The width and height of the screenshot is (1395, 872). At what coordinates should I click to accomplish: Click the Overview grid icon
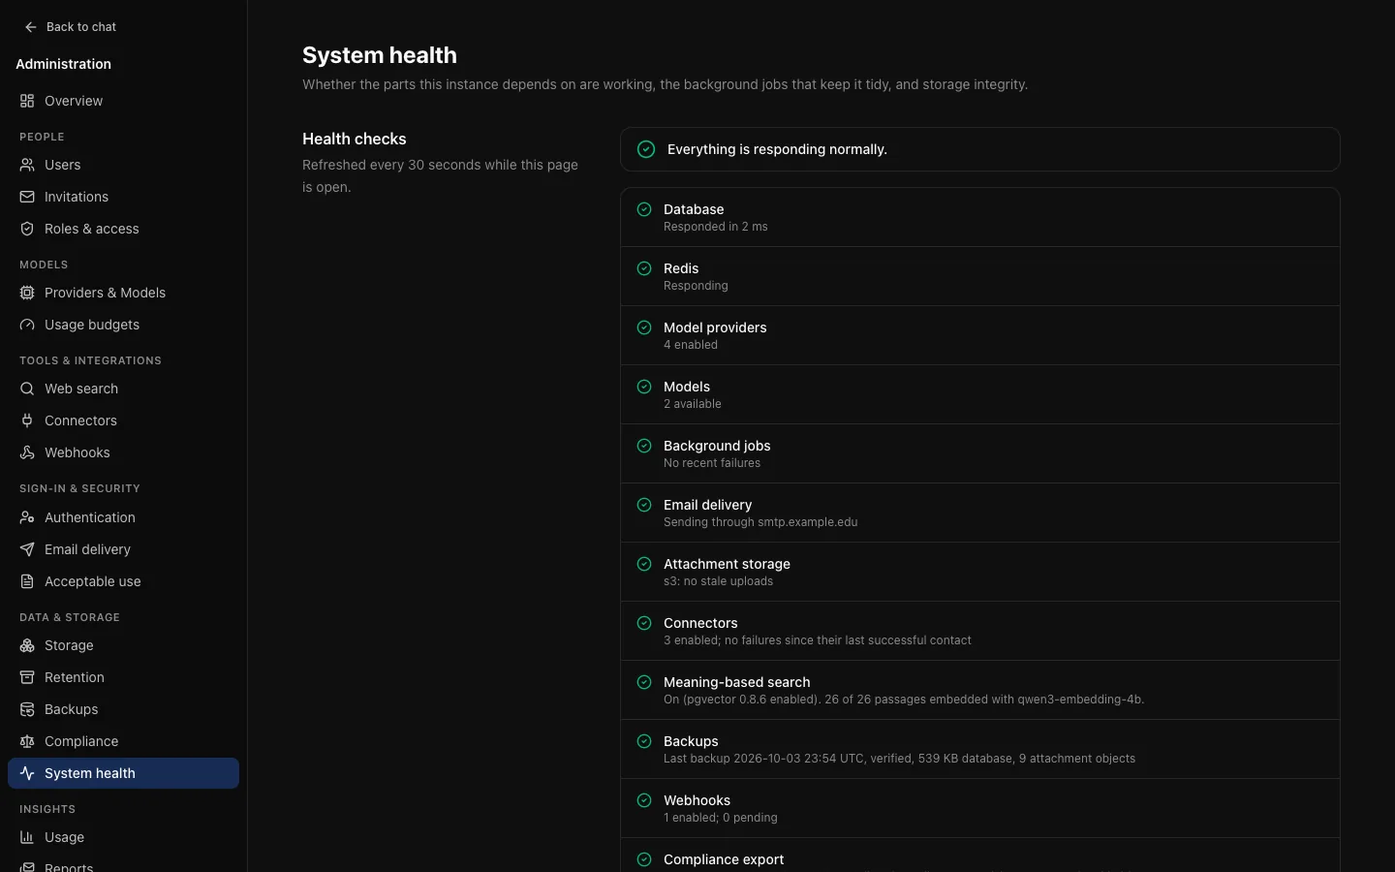tap(27, 101)
